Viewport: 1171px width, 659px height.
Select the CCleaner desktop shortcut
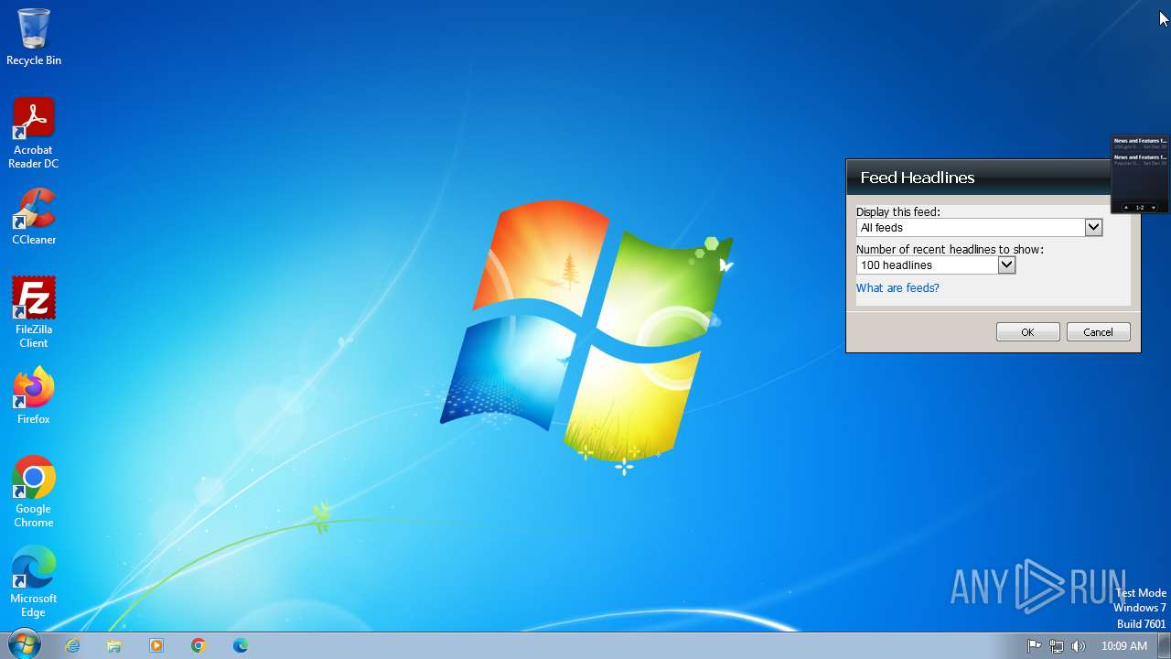(34, 217)
